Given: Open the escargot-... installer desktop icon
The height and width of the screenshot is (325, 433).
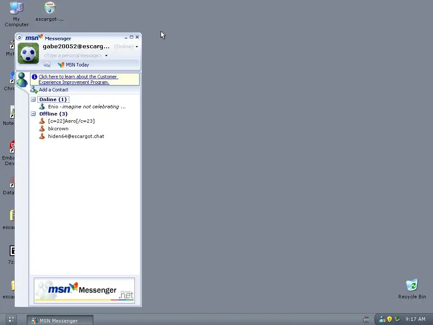Looking at the screenshot, I should 49,11.
